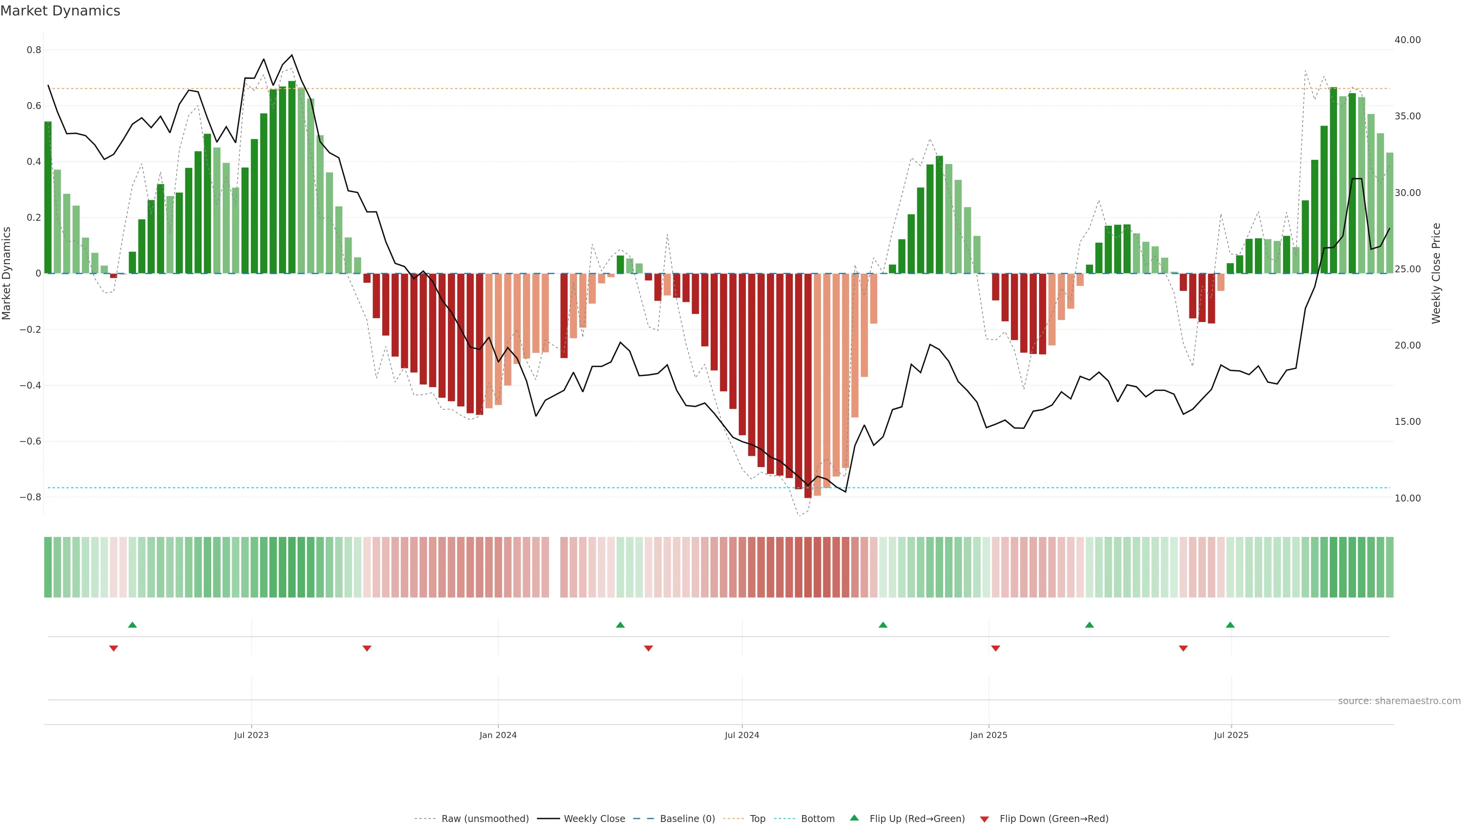Toggle the Flip Down (Green→Red) legend entry

(x=1054, y=819)
